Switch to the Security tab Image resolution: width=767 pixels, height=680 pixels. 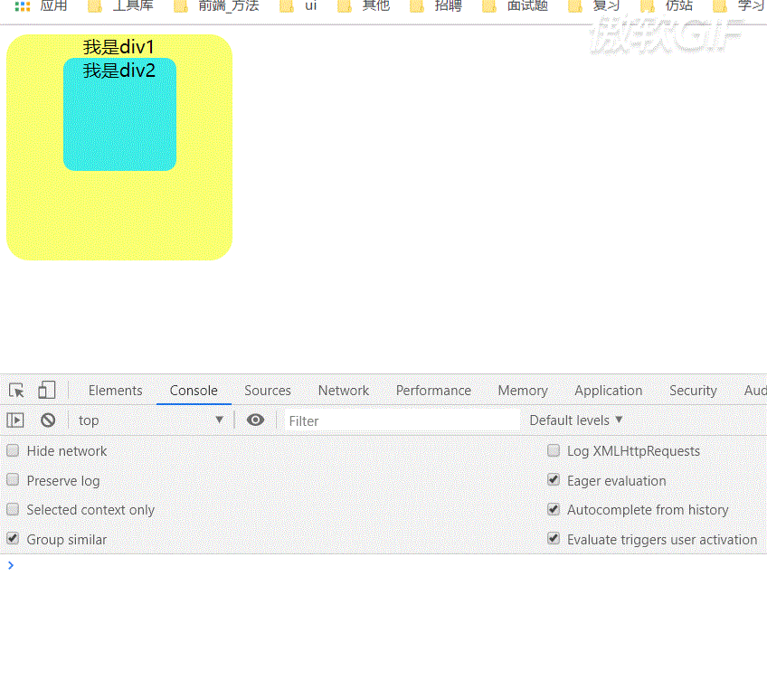tap(693, 391)
